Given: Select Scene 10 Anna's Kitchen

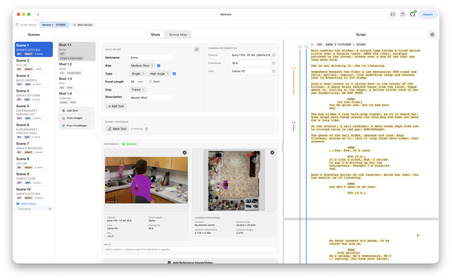Looking at the screenshot, I should point(34,193).
